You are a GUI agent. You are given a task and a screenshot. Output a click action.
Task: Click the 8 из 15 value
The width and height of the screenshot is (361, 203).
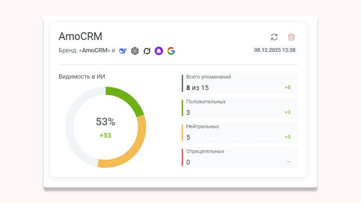(x=197, y=88)
